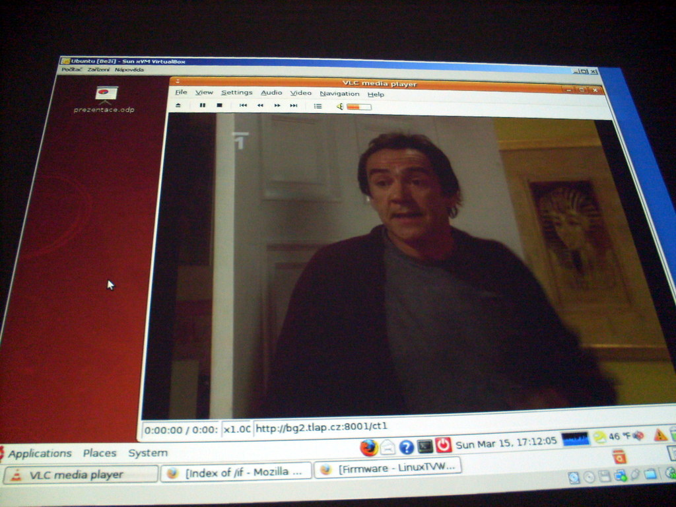The image size is (676, 507).
Task: Click the VirtualBox hard disk status icon
Action: coord(574,478)
